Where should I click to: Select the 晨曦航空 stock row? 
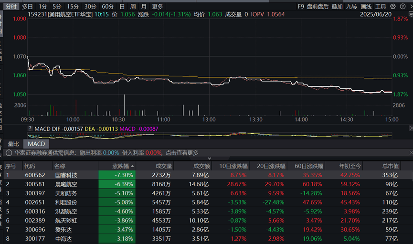point(66,184)
